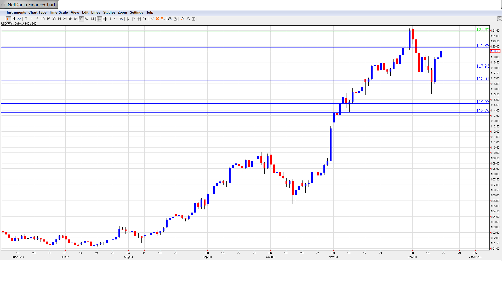Image resolution: width=502 pixels, height=282 pixels.
Task: Expand the Settings menu
Action: (136, 12)
